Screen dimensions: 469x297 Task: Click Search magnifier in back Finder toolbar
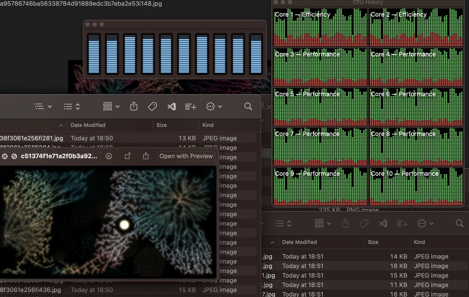point(459,224)
